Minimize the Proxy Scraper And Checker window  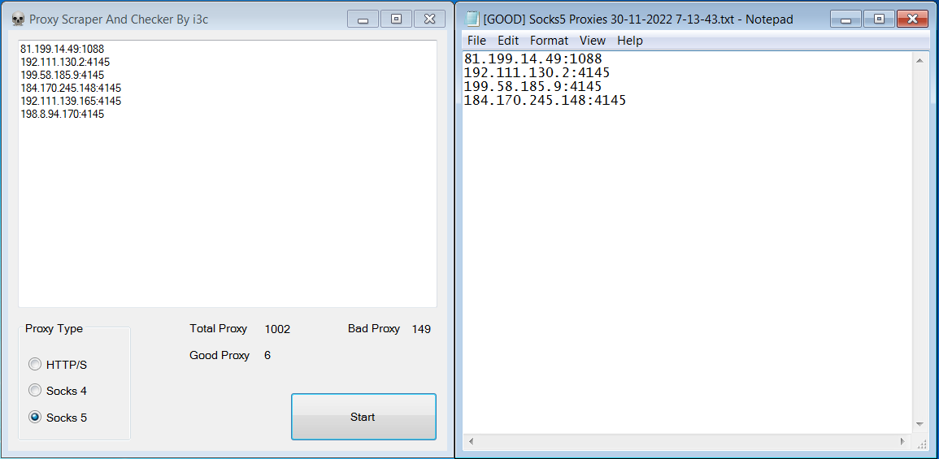[363, 19]
